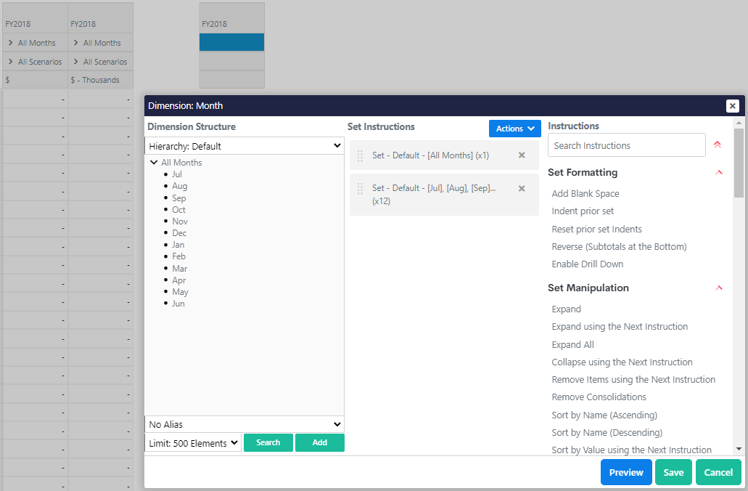The height and width of the screenshot is (491, 748).
Task: Click drag handle of Jul Aug Sep set
Action: pyautogui.click(x=360, y=189)
